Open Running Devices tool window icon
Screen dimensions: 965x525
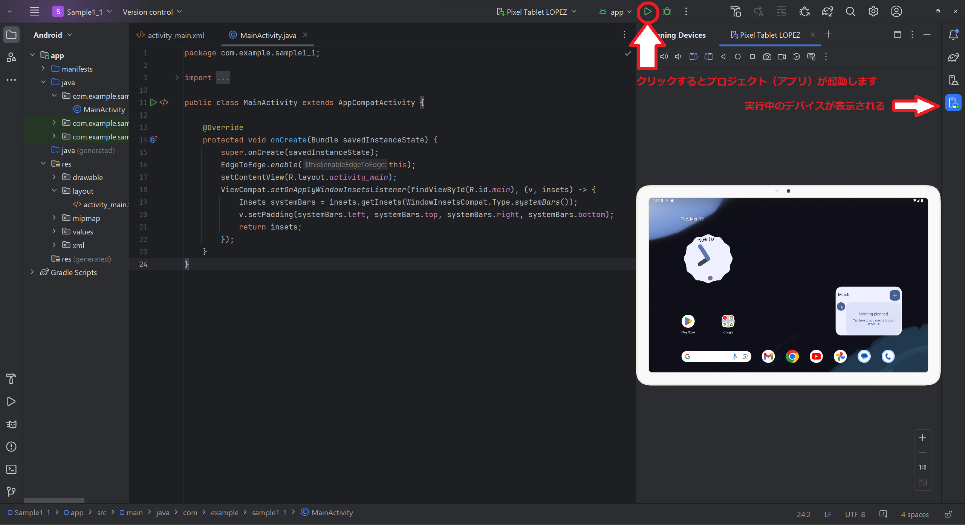tap(953, 103)
